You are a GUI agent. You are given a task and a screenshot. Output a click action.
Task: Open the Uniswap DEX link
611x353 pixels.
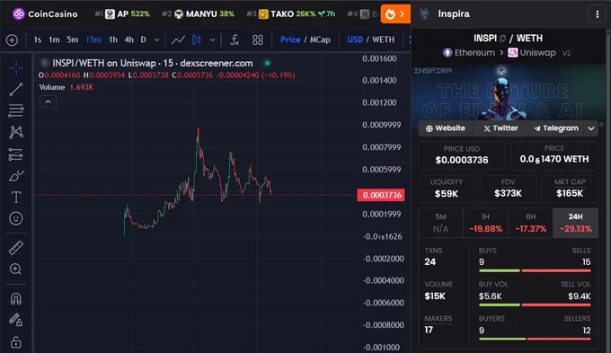pyautogui.click(x=532, y=53)
